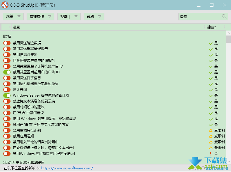Click the vertical scrollbar thumb
This screenshot has width=231, height=172.
click(228, 39)
